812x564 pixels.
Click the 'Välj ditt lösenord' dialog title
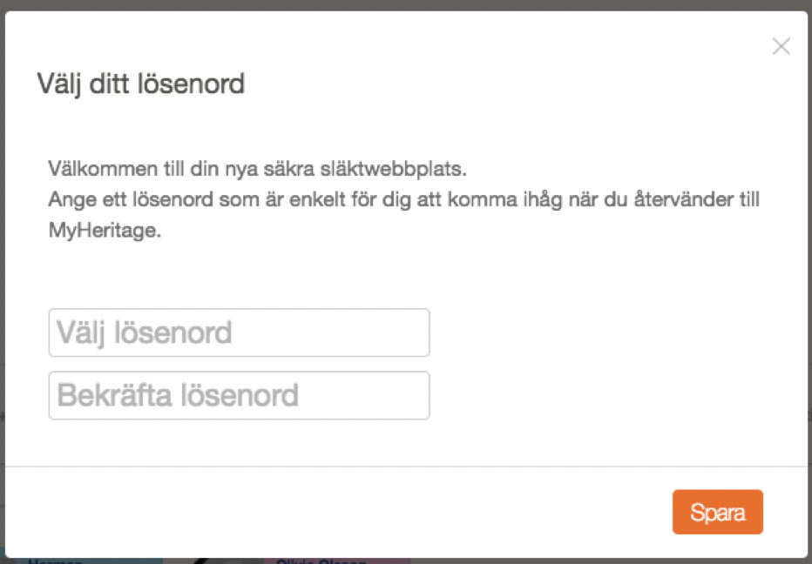click(140, 84)
